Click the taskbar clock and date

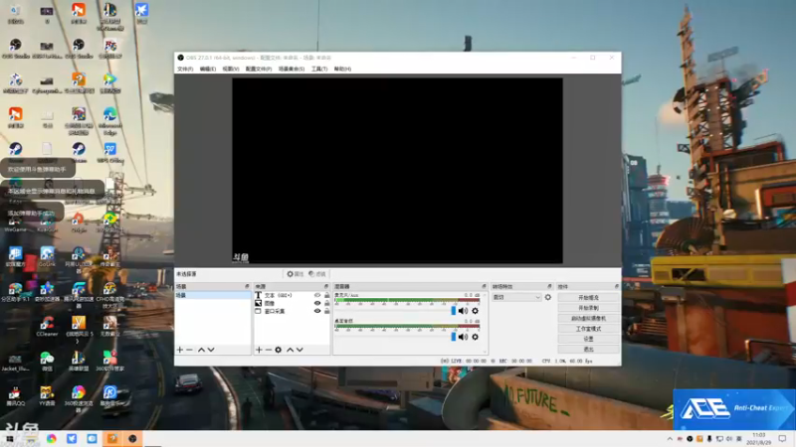[759, 439]
